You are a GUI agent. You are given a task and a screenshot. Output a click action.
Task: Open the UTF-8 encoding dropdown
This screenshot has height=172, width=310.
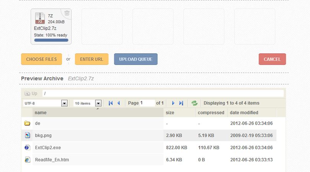coord(64,103)
